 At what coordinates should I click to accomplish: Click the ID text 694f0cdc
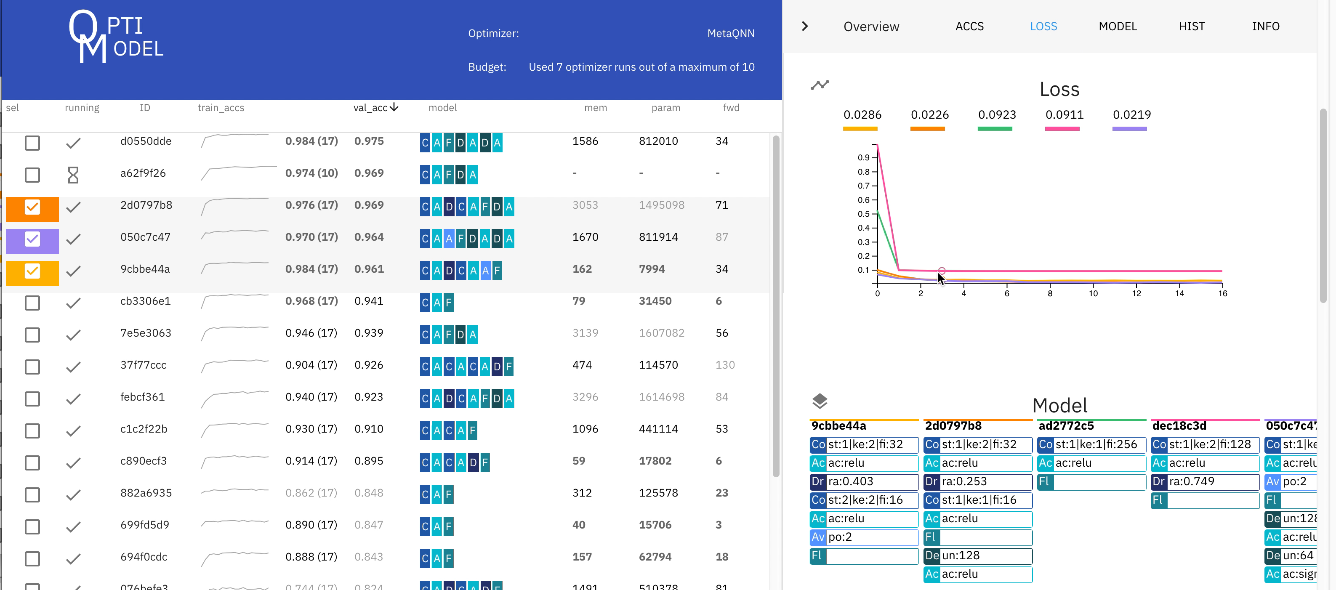point(144,557)
